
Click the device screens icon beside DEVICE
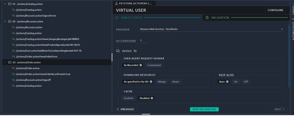118,51
